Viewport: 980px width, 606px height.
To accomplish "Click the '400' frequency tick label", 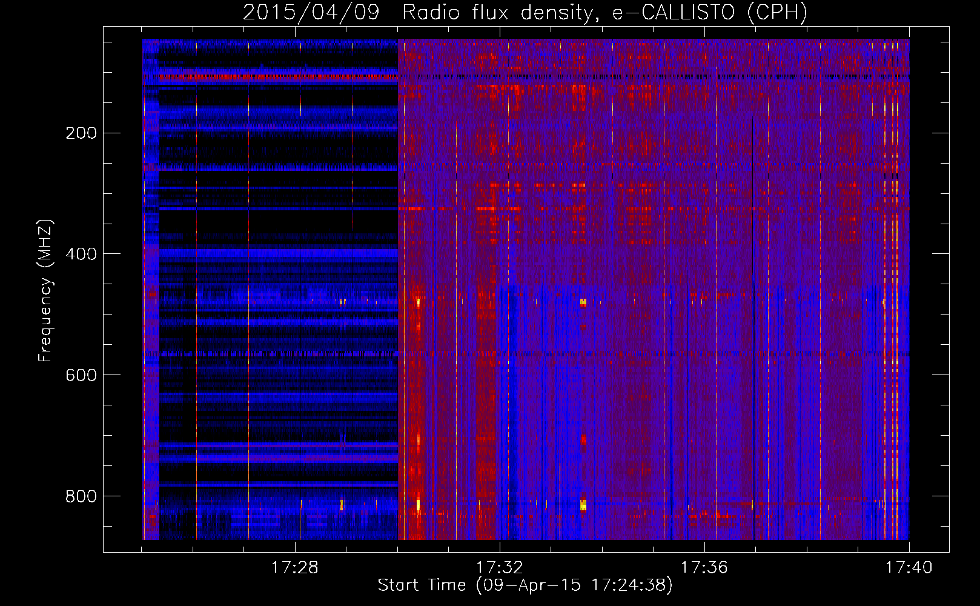I will point(81,254).
